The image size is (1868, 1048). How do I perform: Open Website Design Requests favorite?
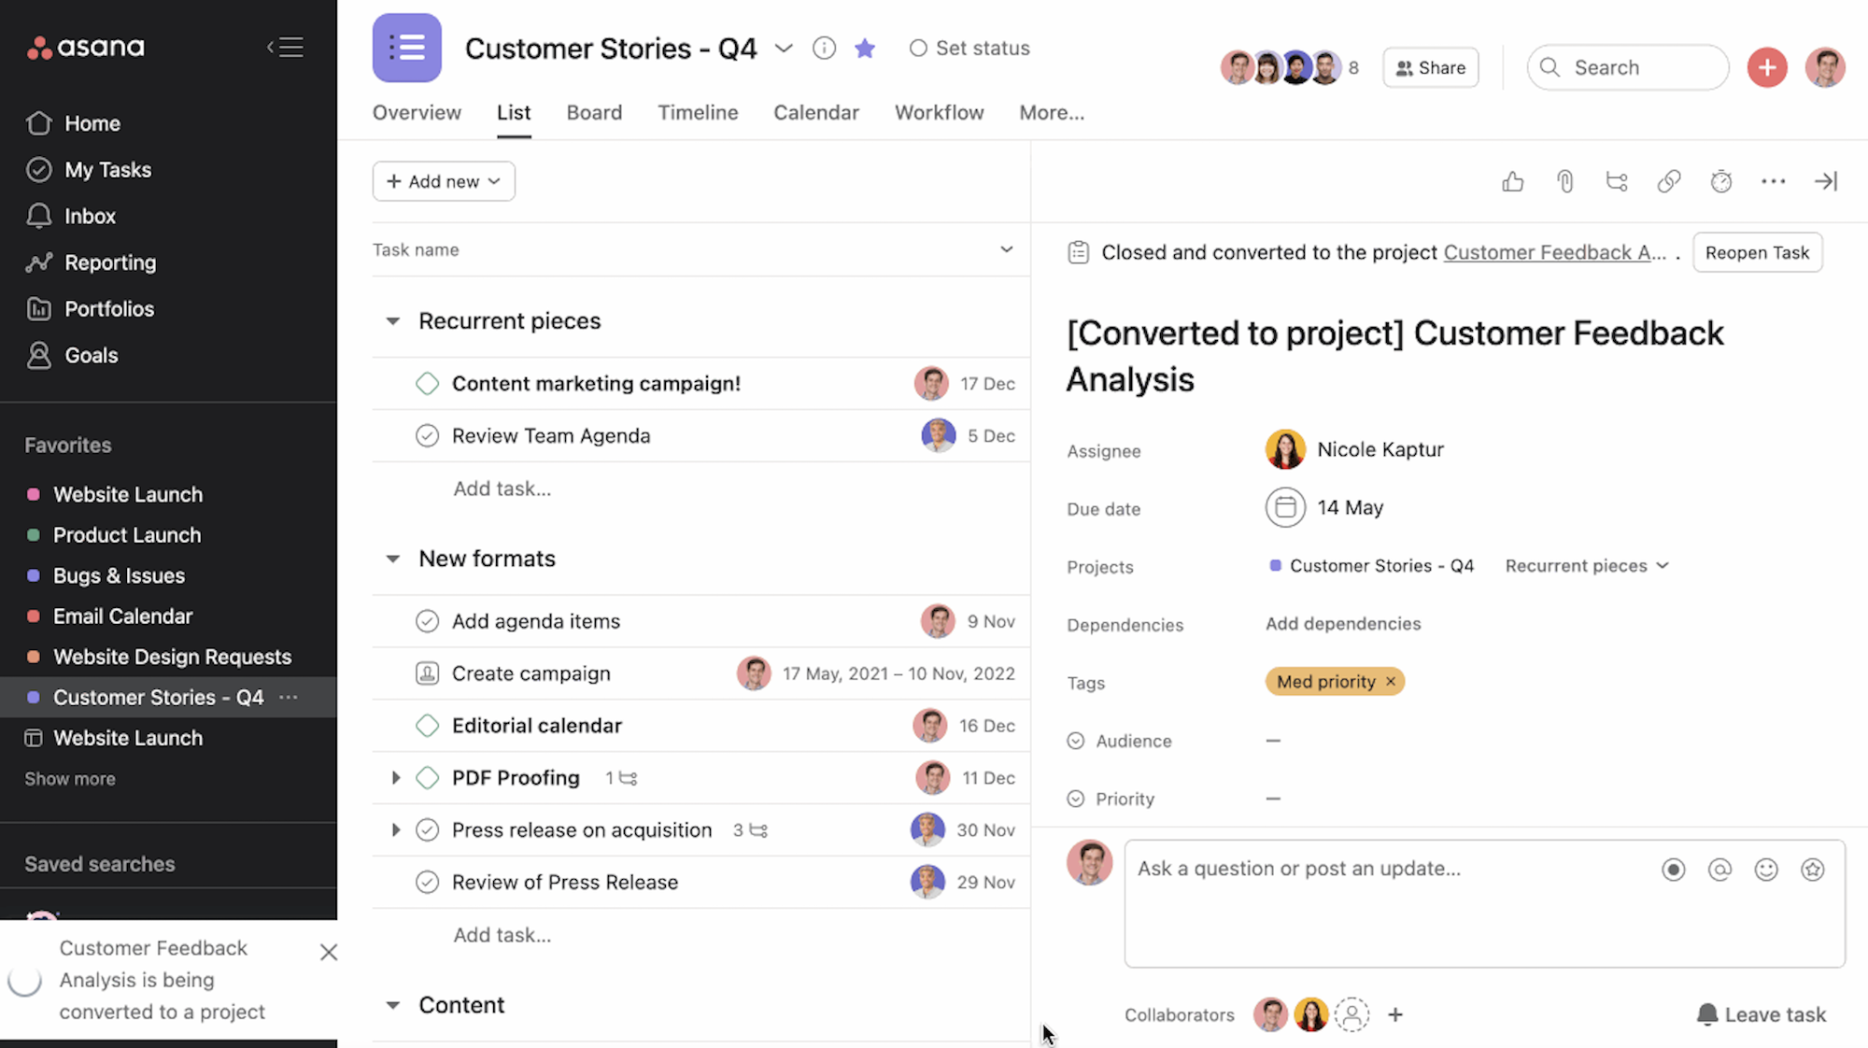[172, 657]
